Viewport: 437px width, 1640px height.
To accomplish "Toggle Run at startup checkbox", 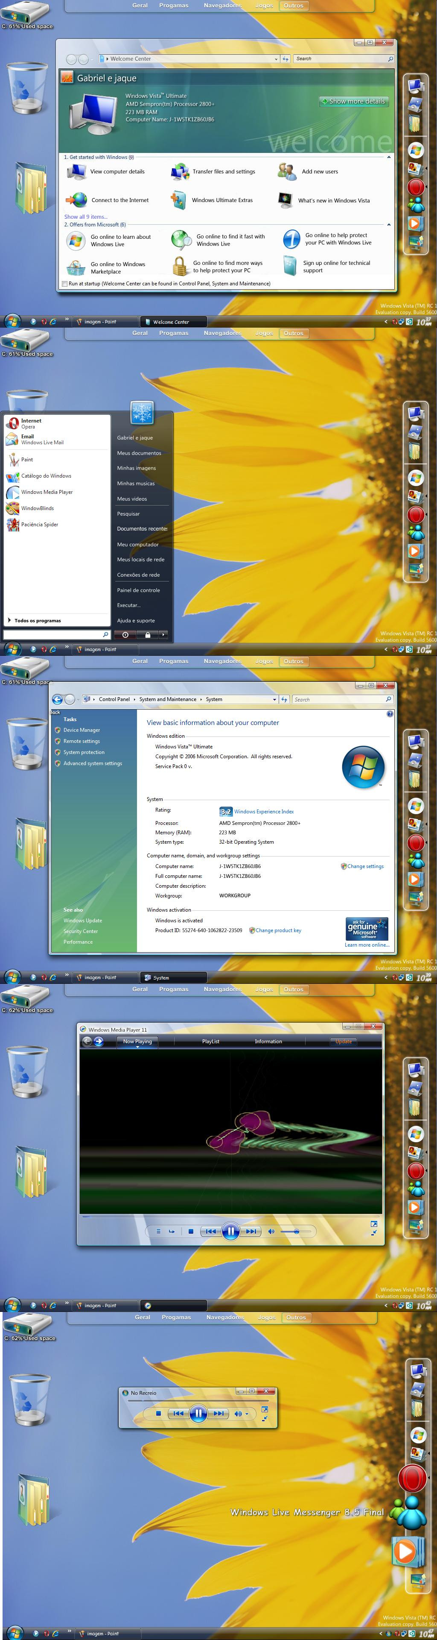I will tap(64, 284).
